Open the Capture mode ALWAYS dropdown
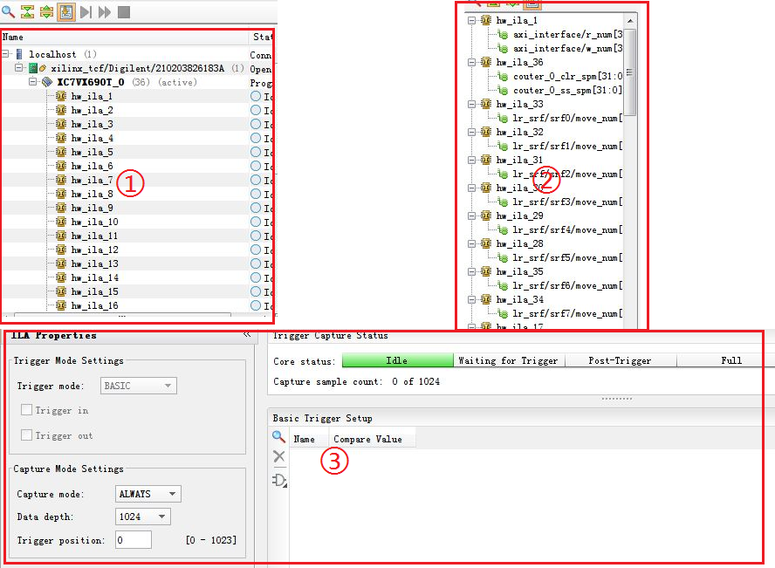Viewport: 775px width, 568px height. tap(147, 494)
